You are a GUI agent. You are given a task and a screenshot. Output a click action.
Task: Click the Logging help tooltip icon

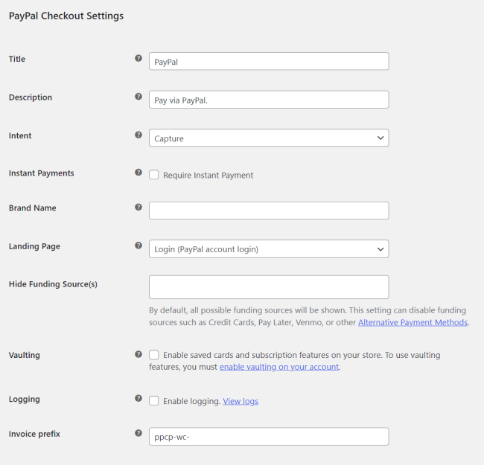[138, 399]
